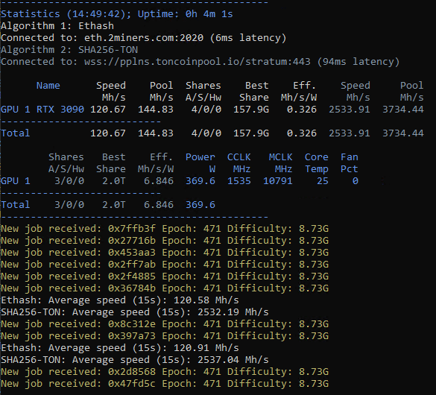Select the Algorithm 1: Ethash line
Screen dimensions: 436x395
pos(57,26)
